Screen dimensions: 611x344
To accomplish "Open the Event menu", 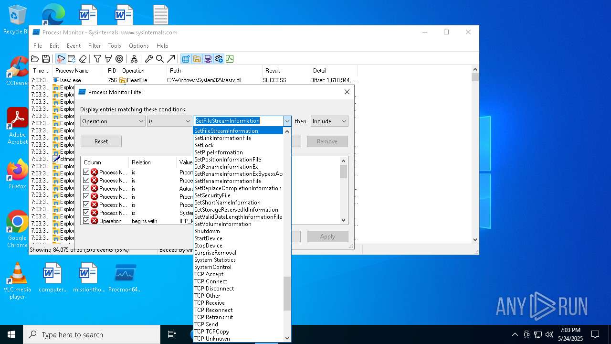I will pos(74,46).
